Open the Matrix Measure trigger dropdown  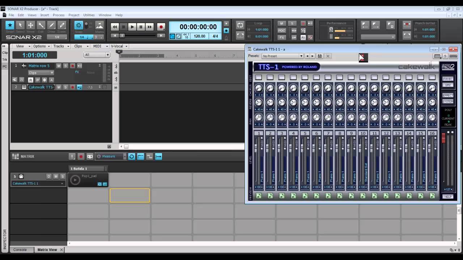pyautogui.click(x=111, y=156)
